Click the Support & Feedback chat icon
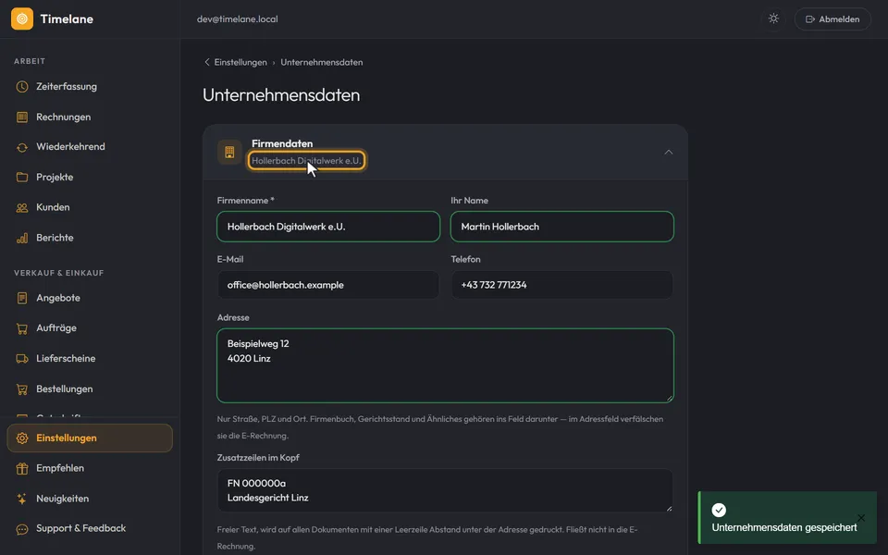This screenshot has height=555, width=888. (22, 529)
